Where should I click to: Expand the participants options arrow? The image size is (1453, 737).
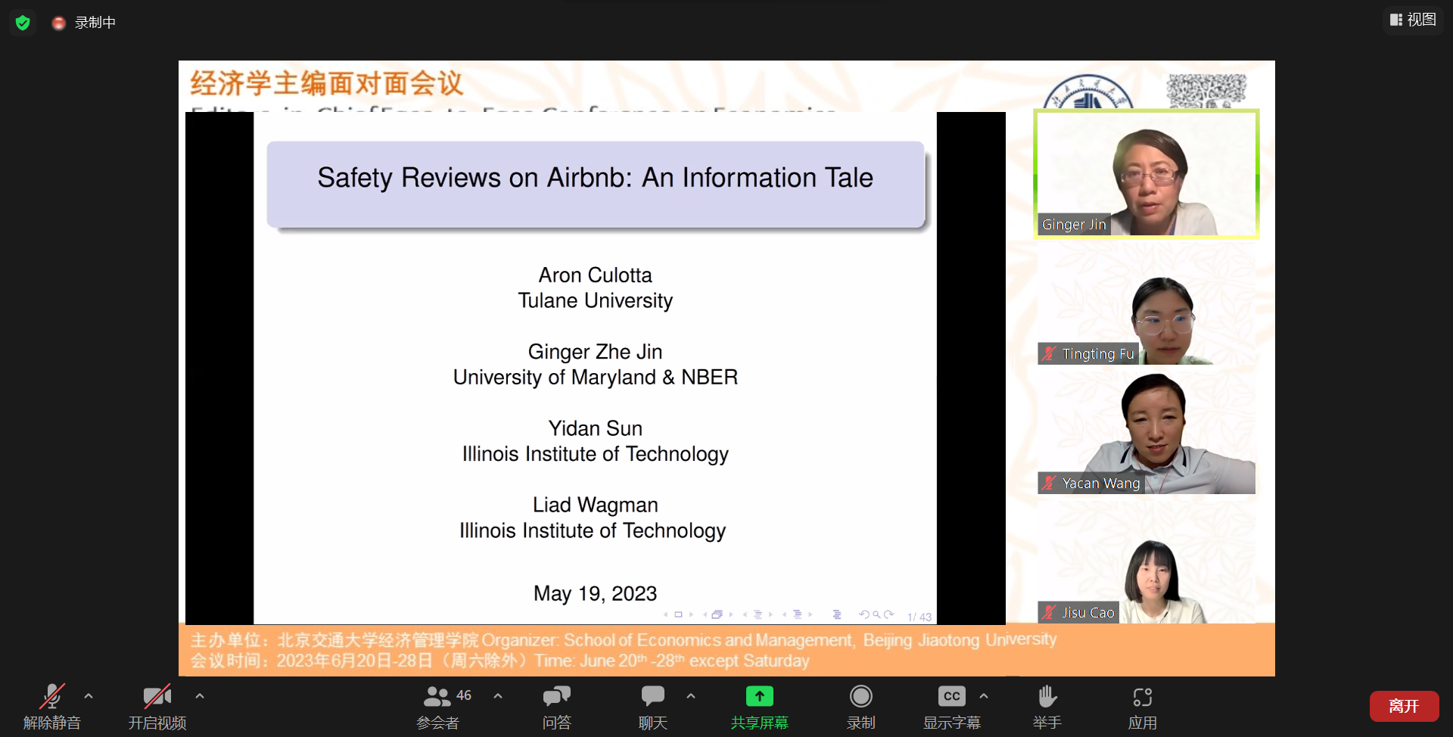pyautogui.click(x=498, y=695)
